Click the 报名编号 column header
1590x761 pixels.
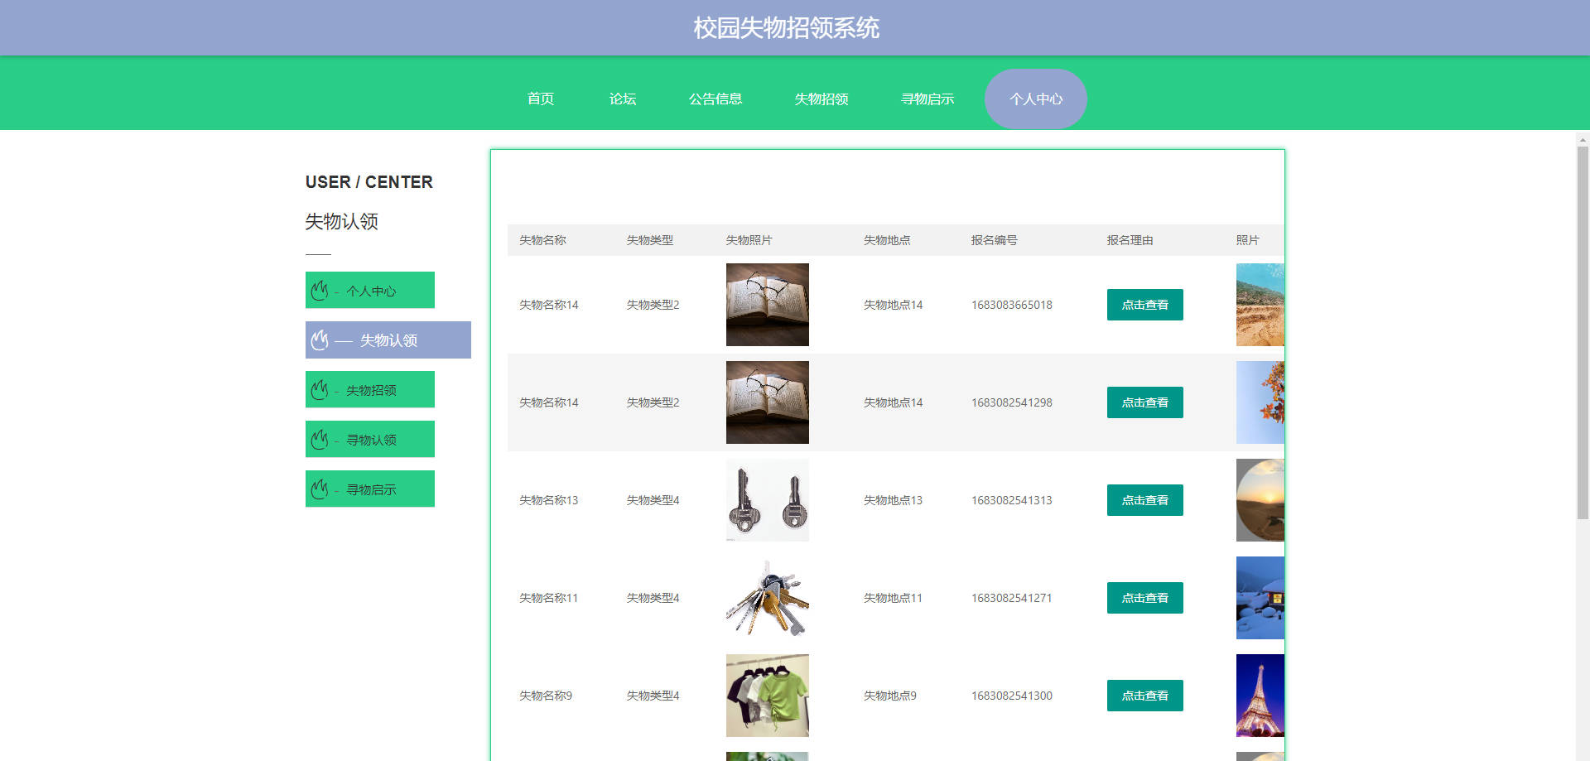pyautogui.click(x=995, y=240)
